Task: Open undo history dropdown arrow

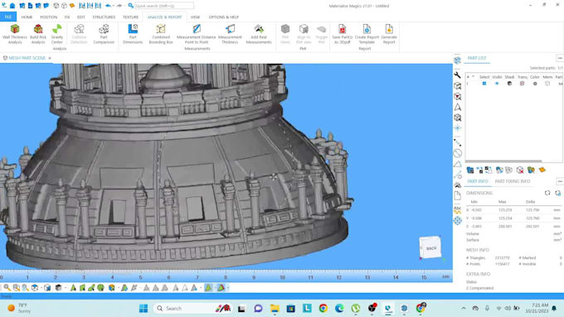Action: click(113, 6)
